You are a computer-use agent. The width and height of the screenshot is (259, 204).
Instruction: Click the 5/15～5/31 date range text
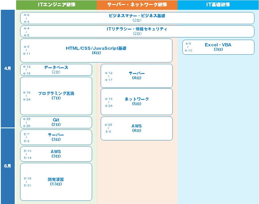click(27, 182)
